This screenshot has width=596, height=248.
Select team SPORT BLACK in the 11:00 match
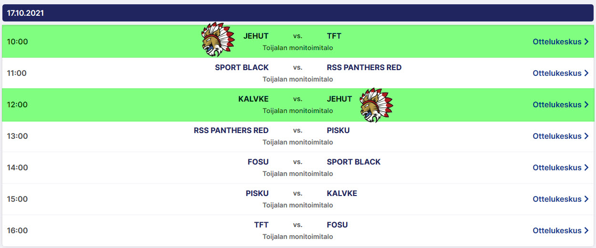pos(242,67)
